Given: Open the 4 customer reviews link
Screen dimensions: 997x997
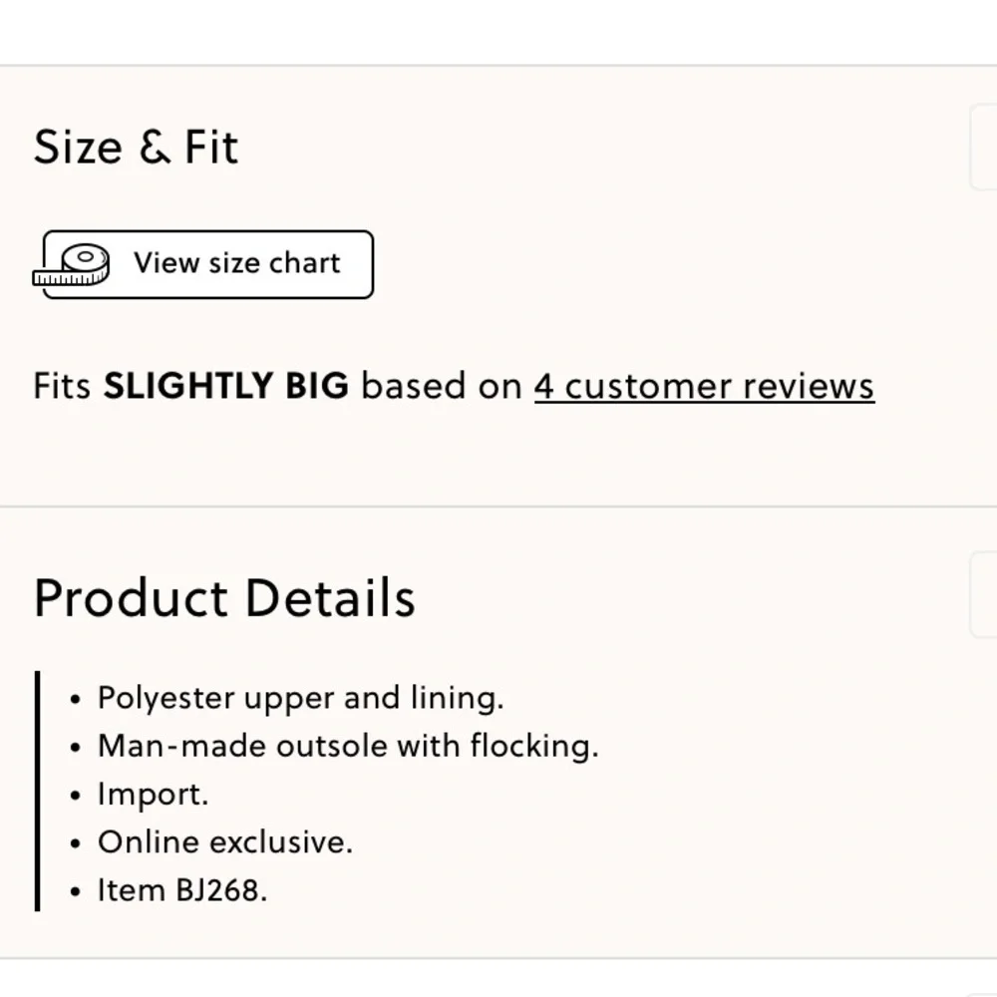Looking at the screenshot, I should pos(704,387).
